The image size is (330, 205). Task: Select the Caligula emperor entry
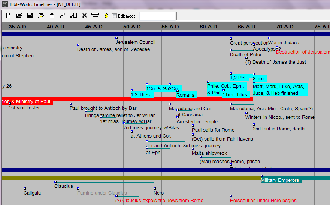[x=32, y=193]
